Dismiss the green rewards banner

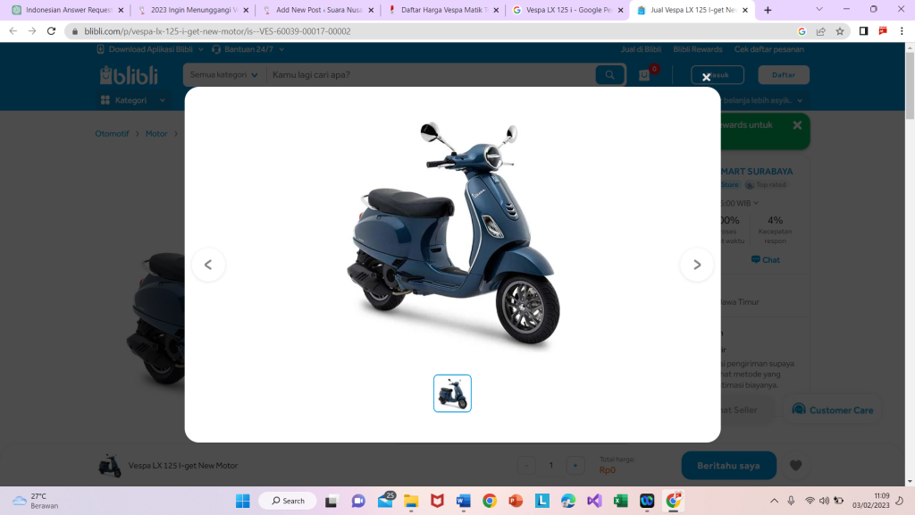tap(797, 125)
